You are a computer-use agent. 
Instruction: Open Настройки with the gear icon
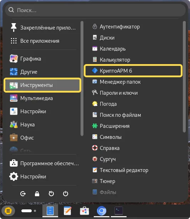point(43,177)
